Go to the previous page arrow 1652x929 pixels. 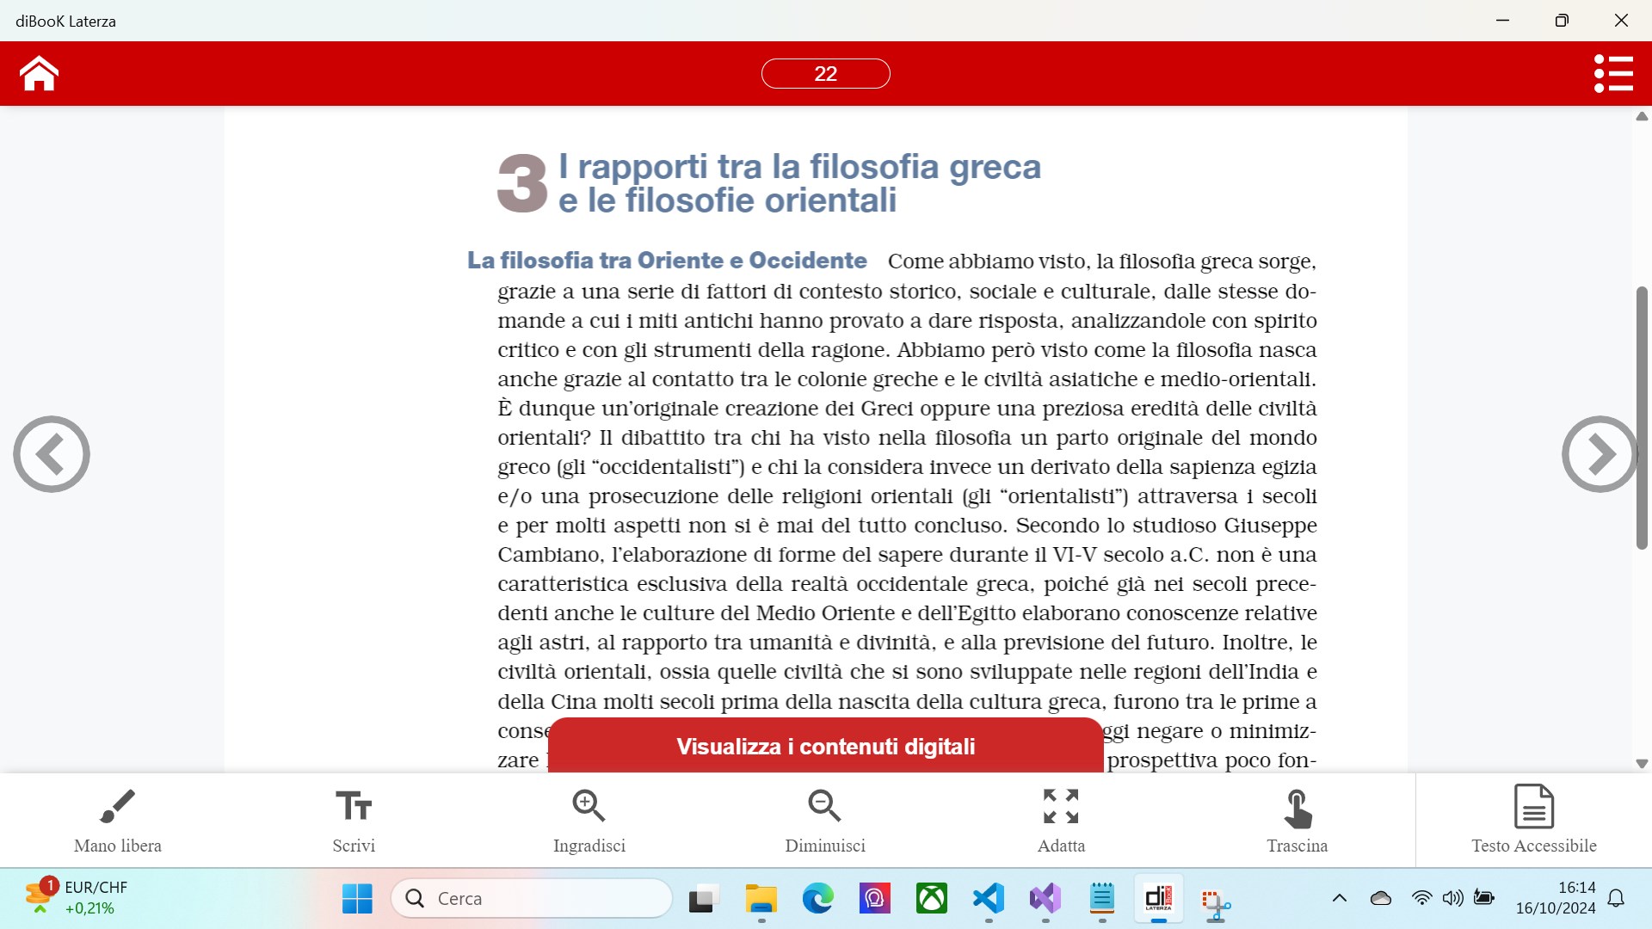(52, 454)
